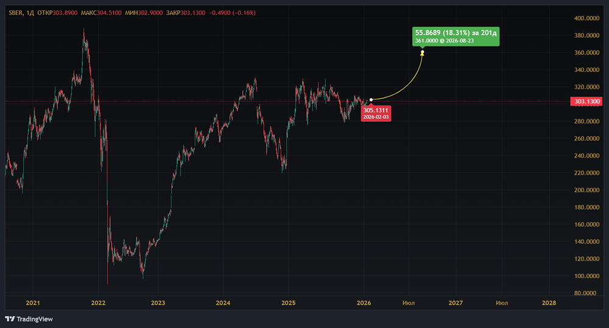Click the 2028 year label on the time axis
The height and width of the screenshot is (328, 609).
pos(549,302)
